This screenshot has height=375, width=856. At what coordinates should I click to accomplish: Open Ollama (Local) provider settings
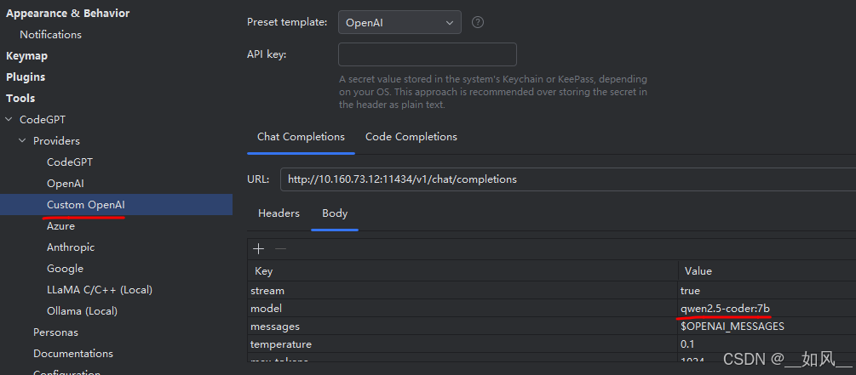coord(82,311)
